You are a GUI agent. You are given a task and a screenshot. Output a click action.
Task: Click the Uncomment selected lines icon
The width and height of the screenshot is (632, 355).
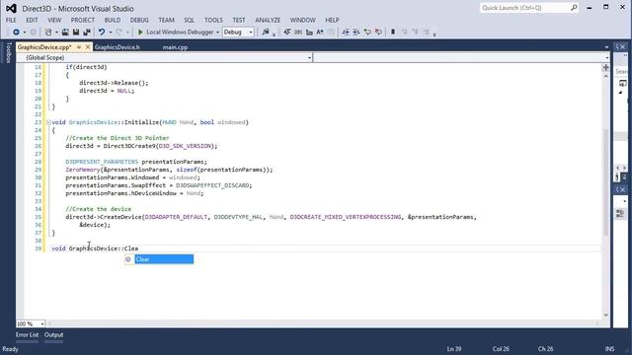[378, 33]
